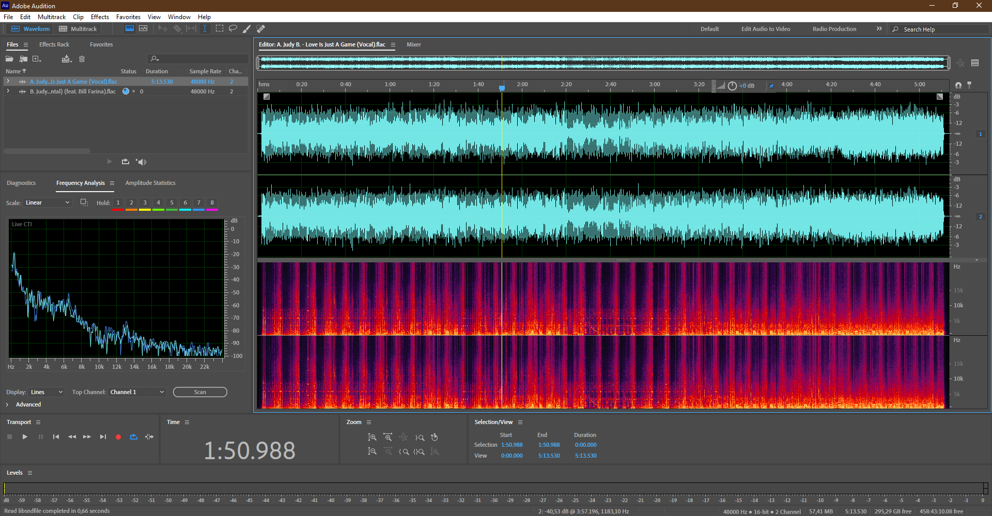Switch to the Mixer tab
This screenshot has width=992, height=516.
coord(414,44)
